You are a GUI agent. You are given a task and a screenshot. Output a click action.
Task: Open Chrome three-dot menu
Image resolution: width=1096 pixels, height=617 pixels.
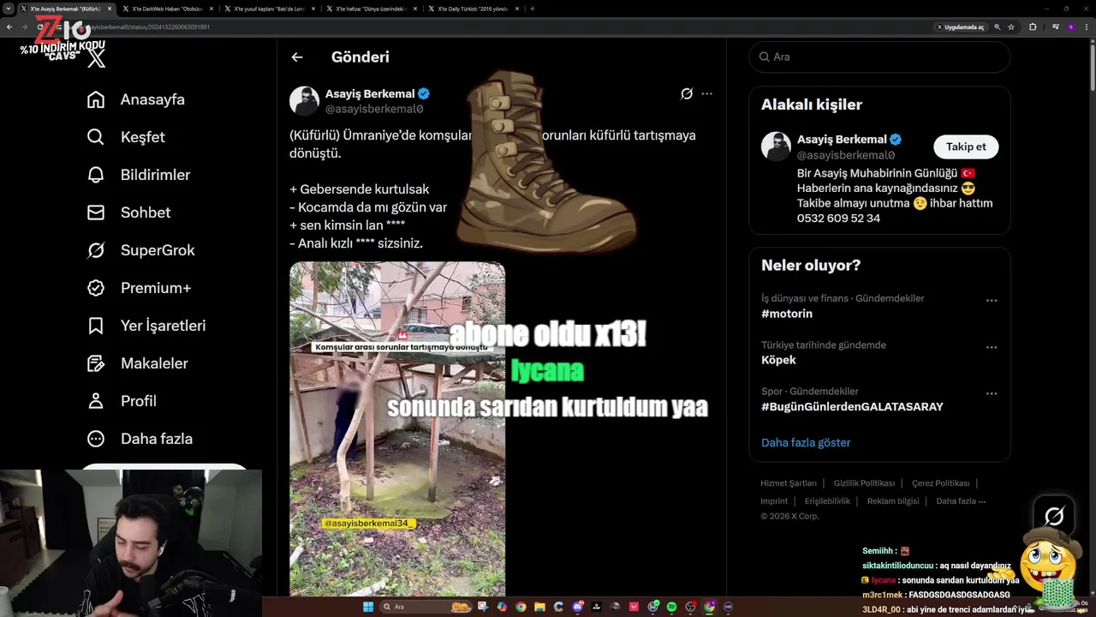pos(1087,27)
